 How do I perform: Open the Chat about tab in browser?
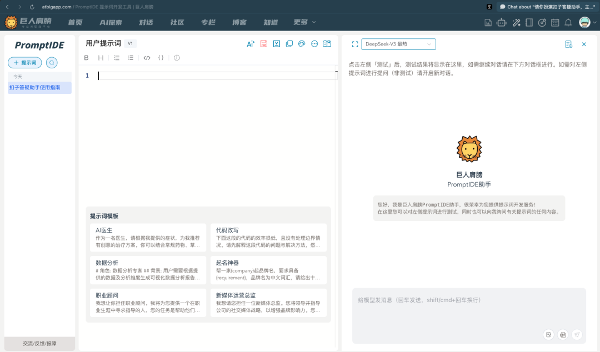tap(548, 7)
